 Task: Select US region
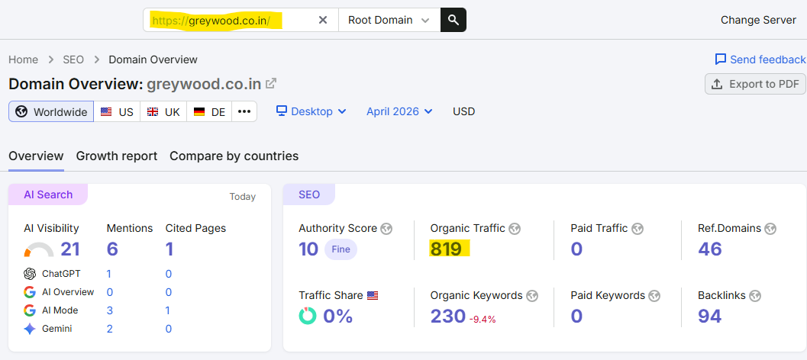click(117, 111)
